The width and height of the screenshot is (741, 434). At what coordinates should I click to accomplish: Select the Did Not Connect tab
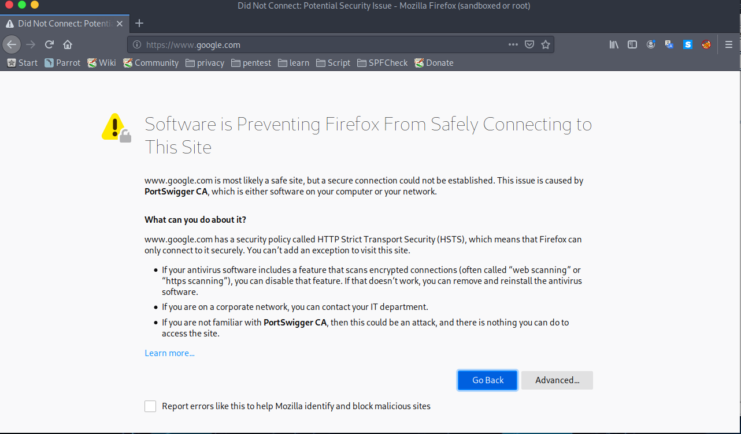click(64, 24)
